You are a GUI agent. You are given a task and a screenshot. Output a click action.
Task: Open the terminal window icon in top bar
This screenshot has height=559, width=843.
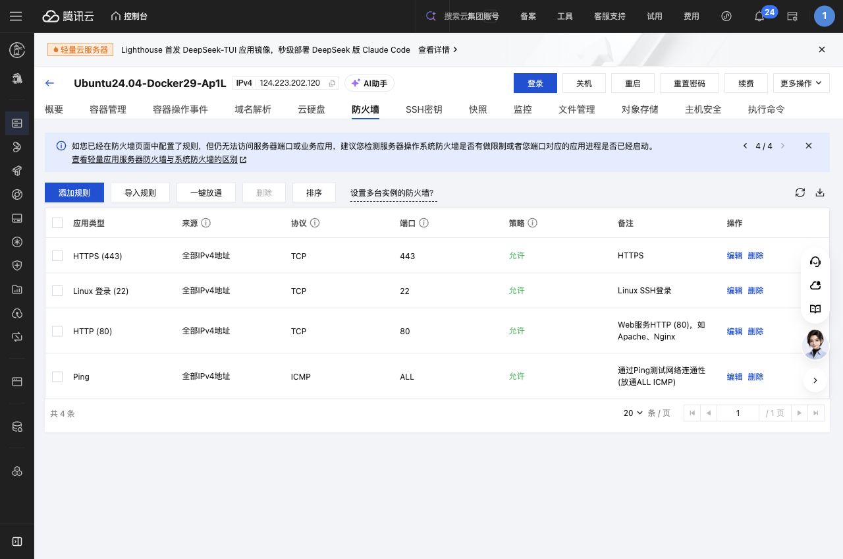pyautogui.click(x=792, y=16)
